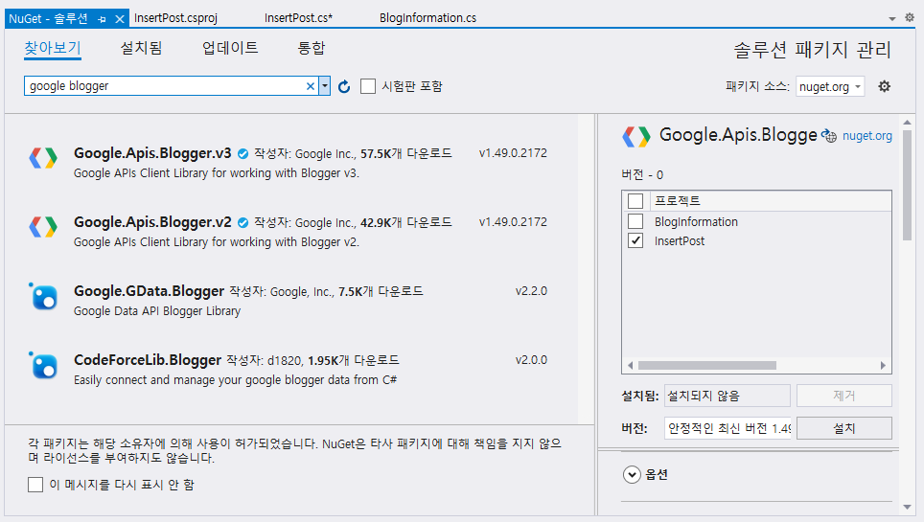Switch to the Updates (업데이트) tab

tap(230, 48)
